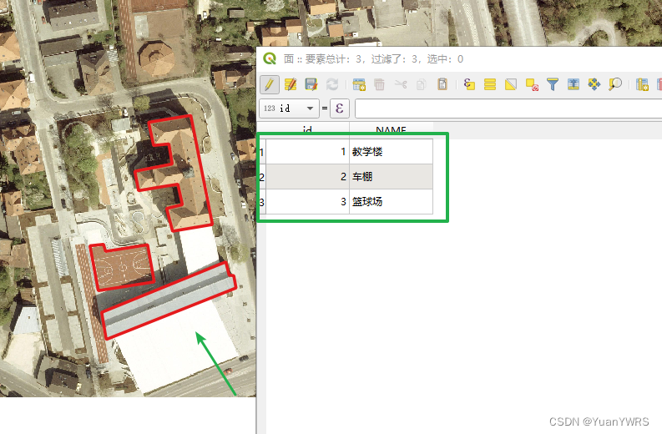Screen dimensions: 662x434
Task: Open the id field dropdown
Action: click(x=289, y=108)
